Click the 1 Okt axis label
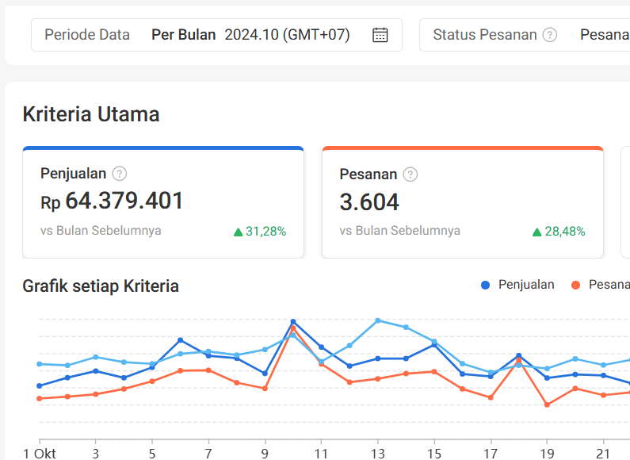This screenshot has height=460, width=630. tap(40, 454)
